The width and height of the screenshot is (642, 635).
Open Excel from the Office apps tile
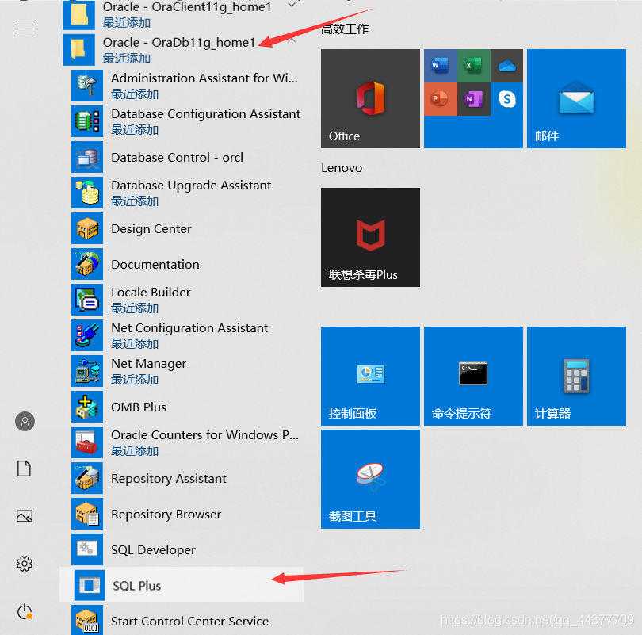473,66
